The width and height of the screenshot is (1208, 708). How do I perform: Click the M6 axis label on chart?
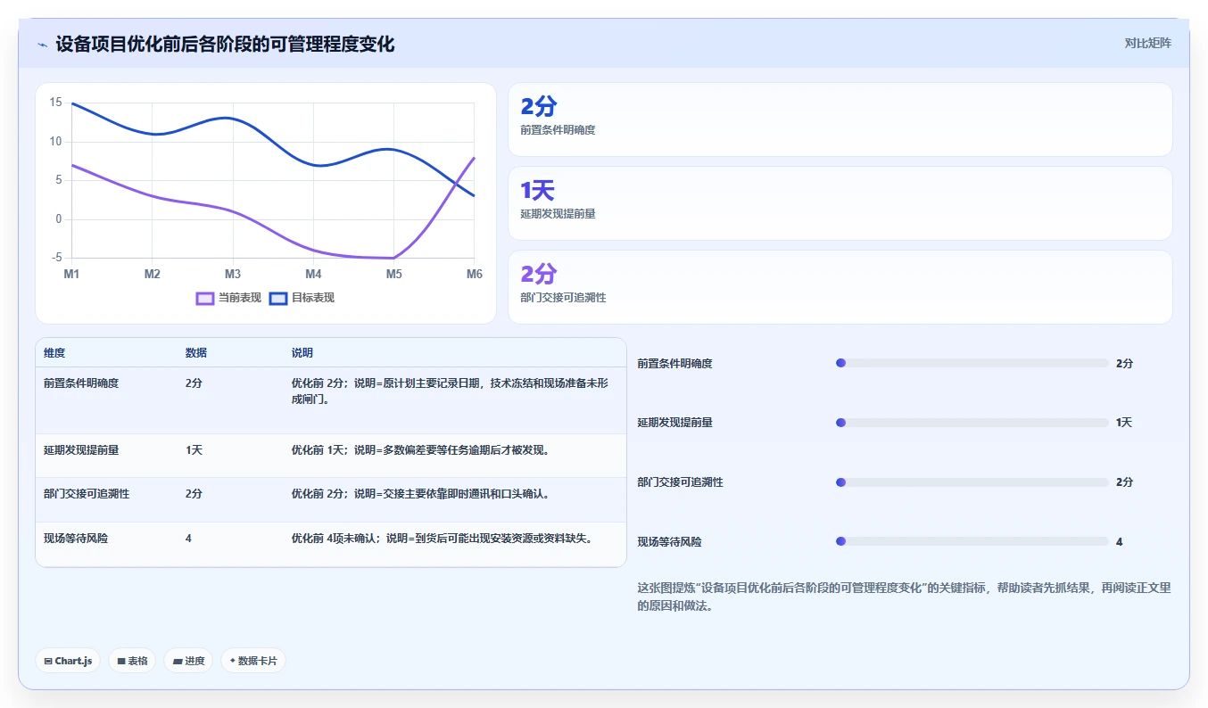[x=474, y=274]
